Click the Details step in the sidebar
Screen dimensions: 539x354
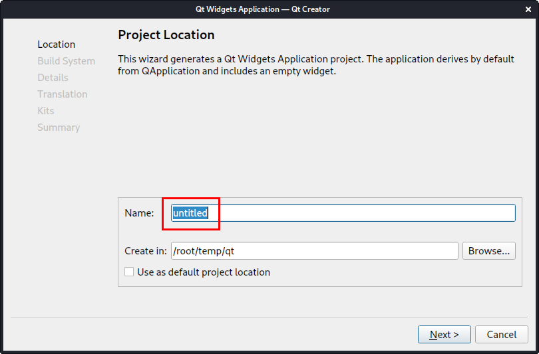[x=53, y=78]
